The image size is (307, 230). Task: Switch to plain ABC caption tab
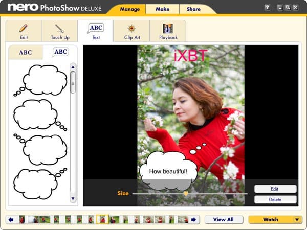(x=26, y=52)
